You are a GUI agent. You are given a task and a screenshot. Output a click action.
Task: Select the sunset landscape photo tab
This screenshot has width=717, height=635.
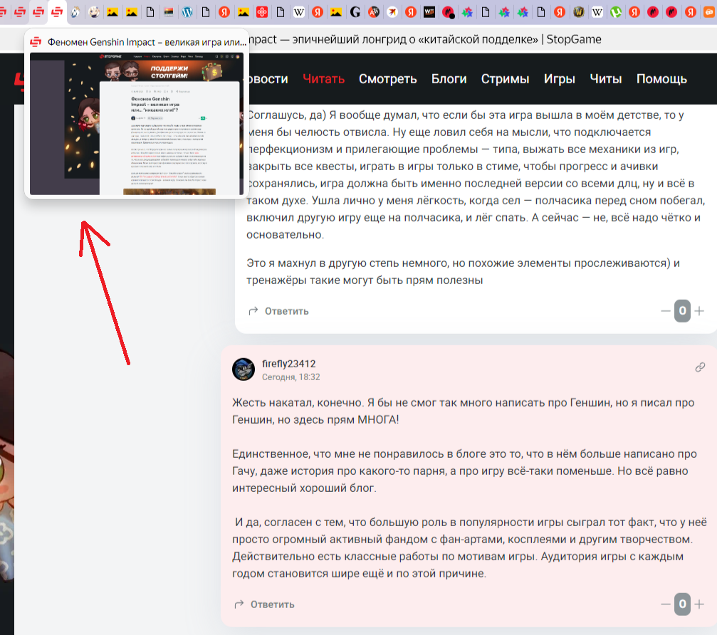point(169,12)
